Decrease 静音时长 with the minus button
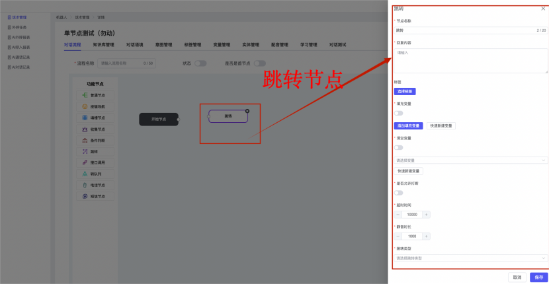The height and width of the screenshot is (284, 549). point(398,236)
